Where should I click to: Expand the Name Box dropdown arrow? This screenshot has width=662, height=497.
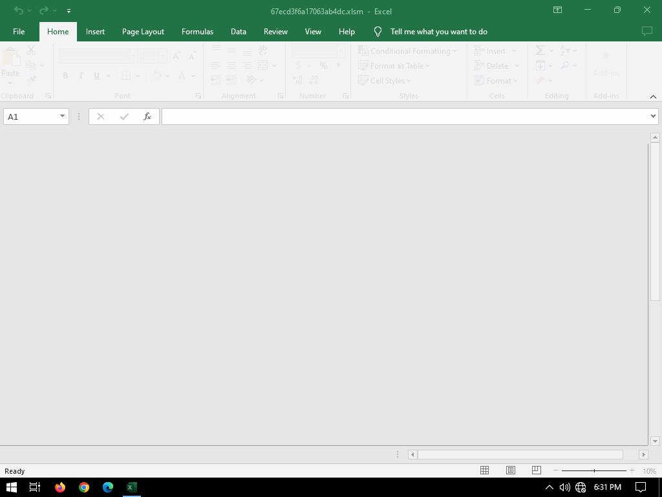point(62,116)
